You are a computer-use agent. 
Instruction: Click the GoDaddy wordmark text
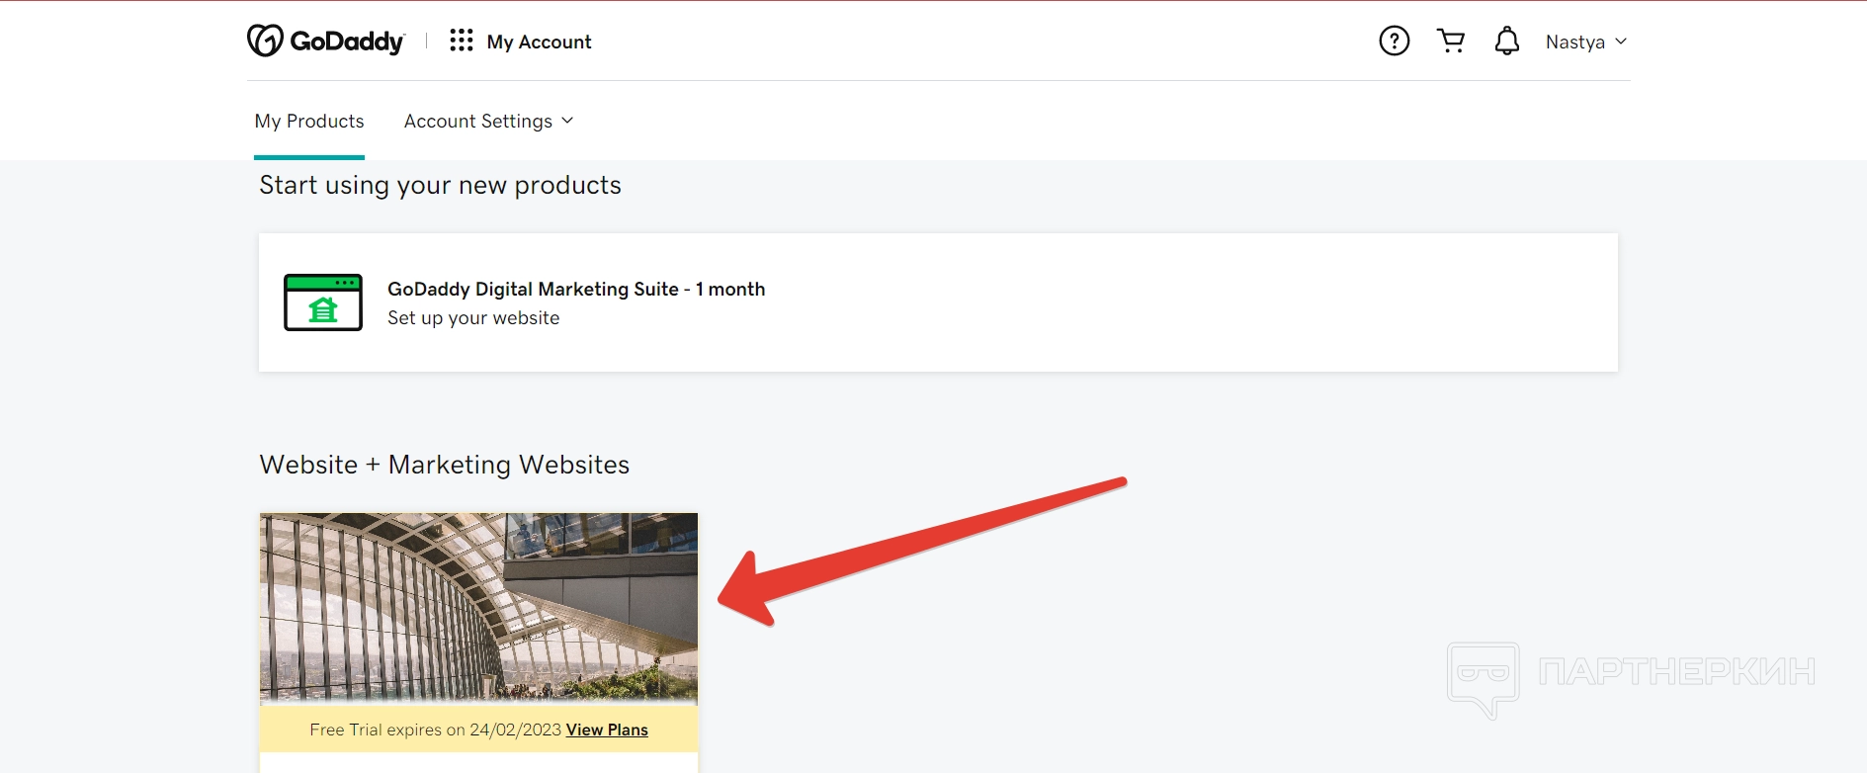coord(347,42)
